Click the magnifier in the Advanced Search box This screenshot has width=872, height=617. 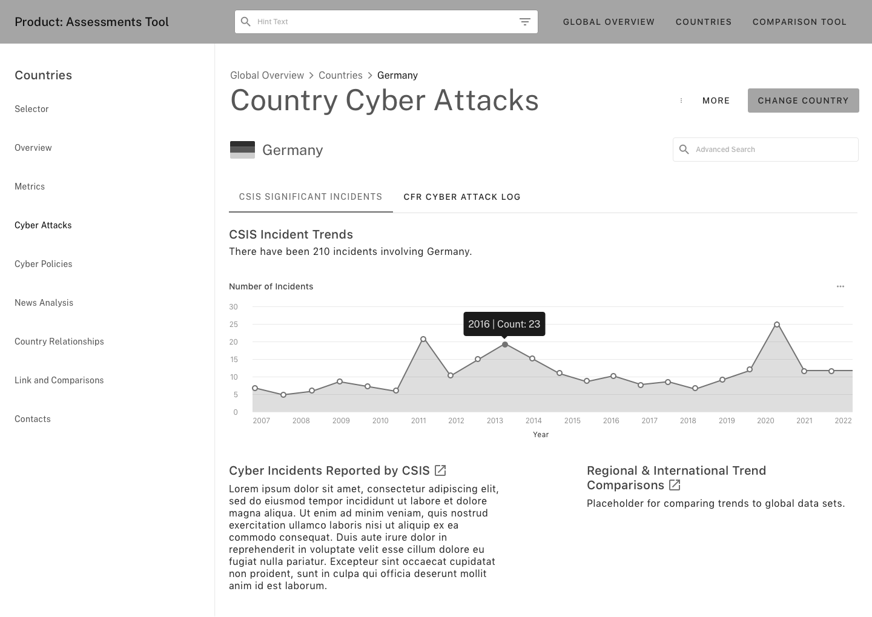click(x=684, y=149)
